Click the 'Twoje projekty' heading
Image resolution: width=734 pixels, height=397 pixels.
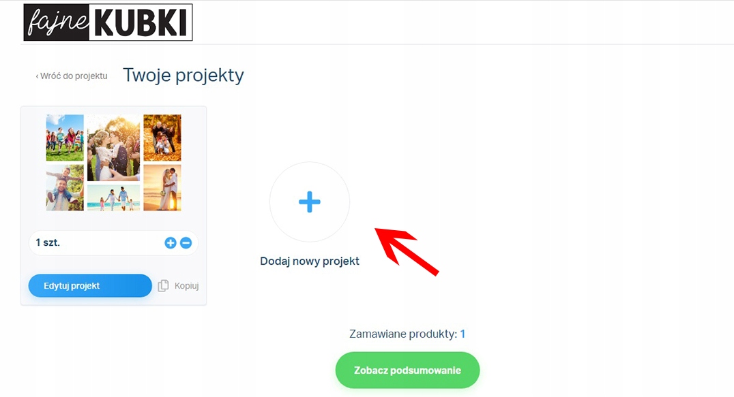coord(183,76)
